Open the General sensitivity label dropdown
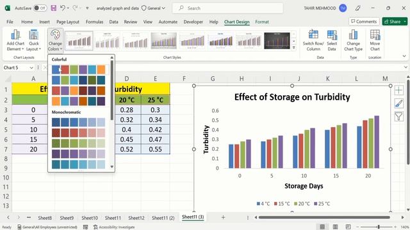This screenshot has height=230, width=410. pos(153,8)
